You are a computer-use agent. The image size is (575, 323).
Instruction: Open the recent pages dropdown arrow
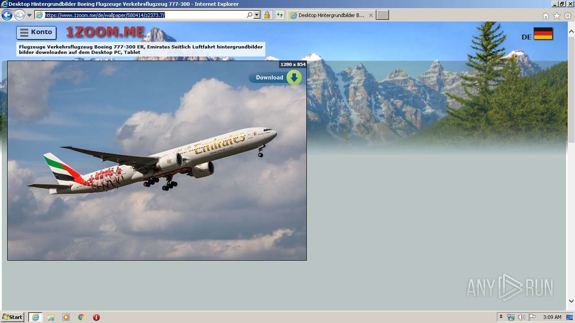(x=29, y=15)
